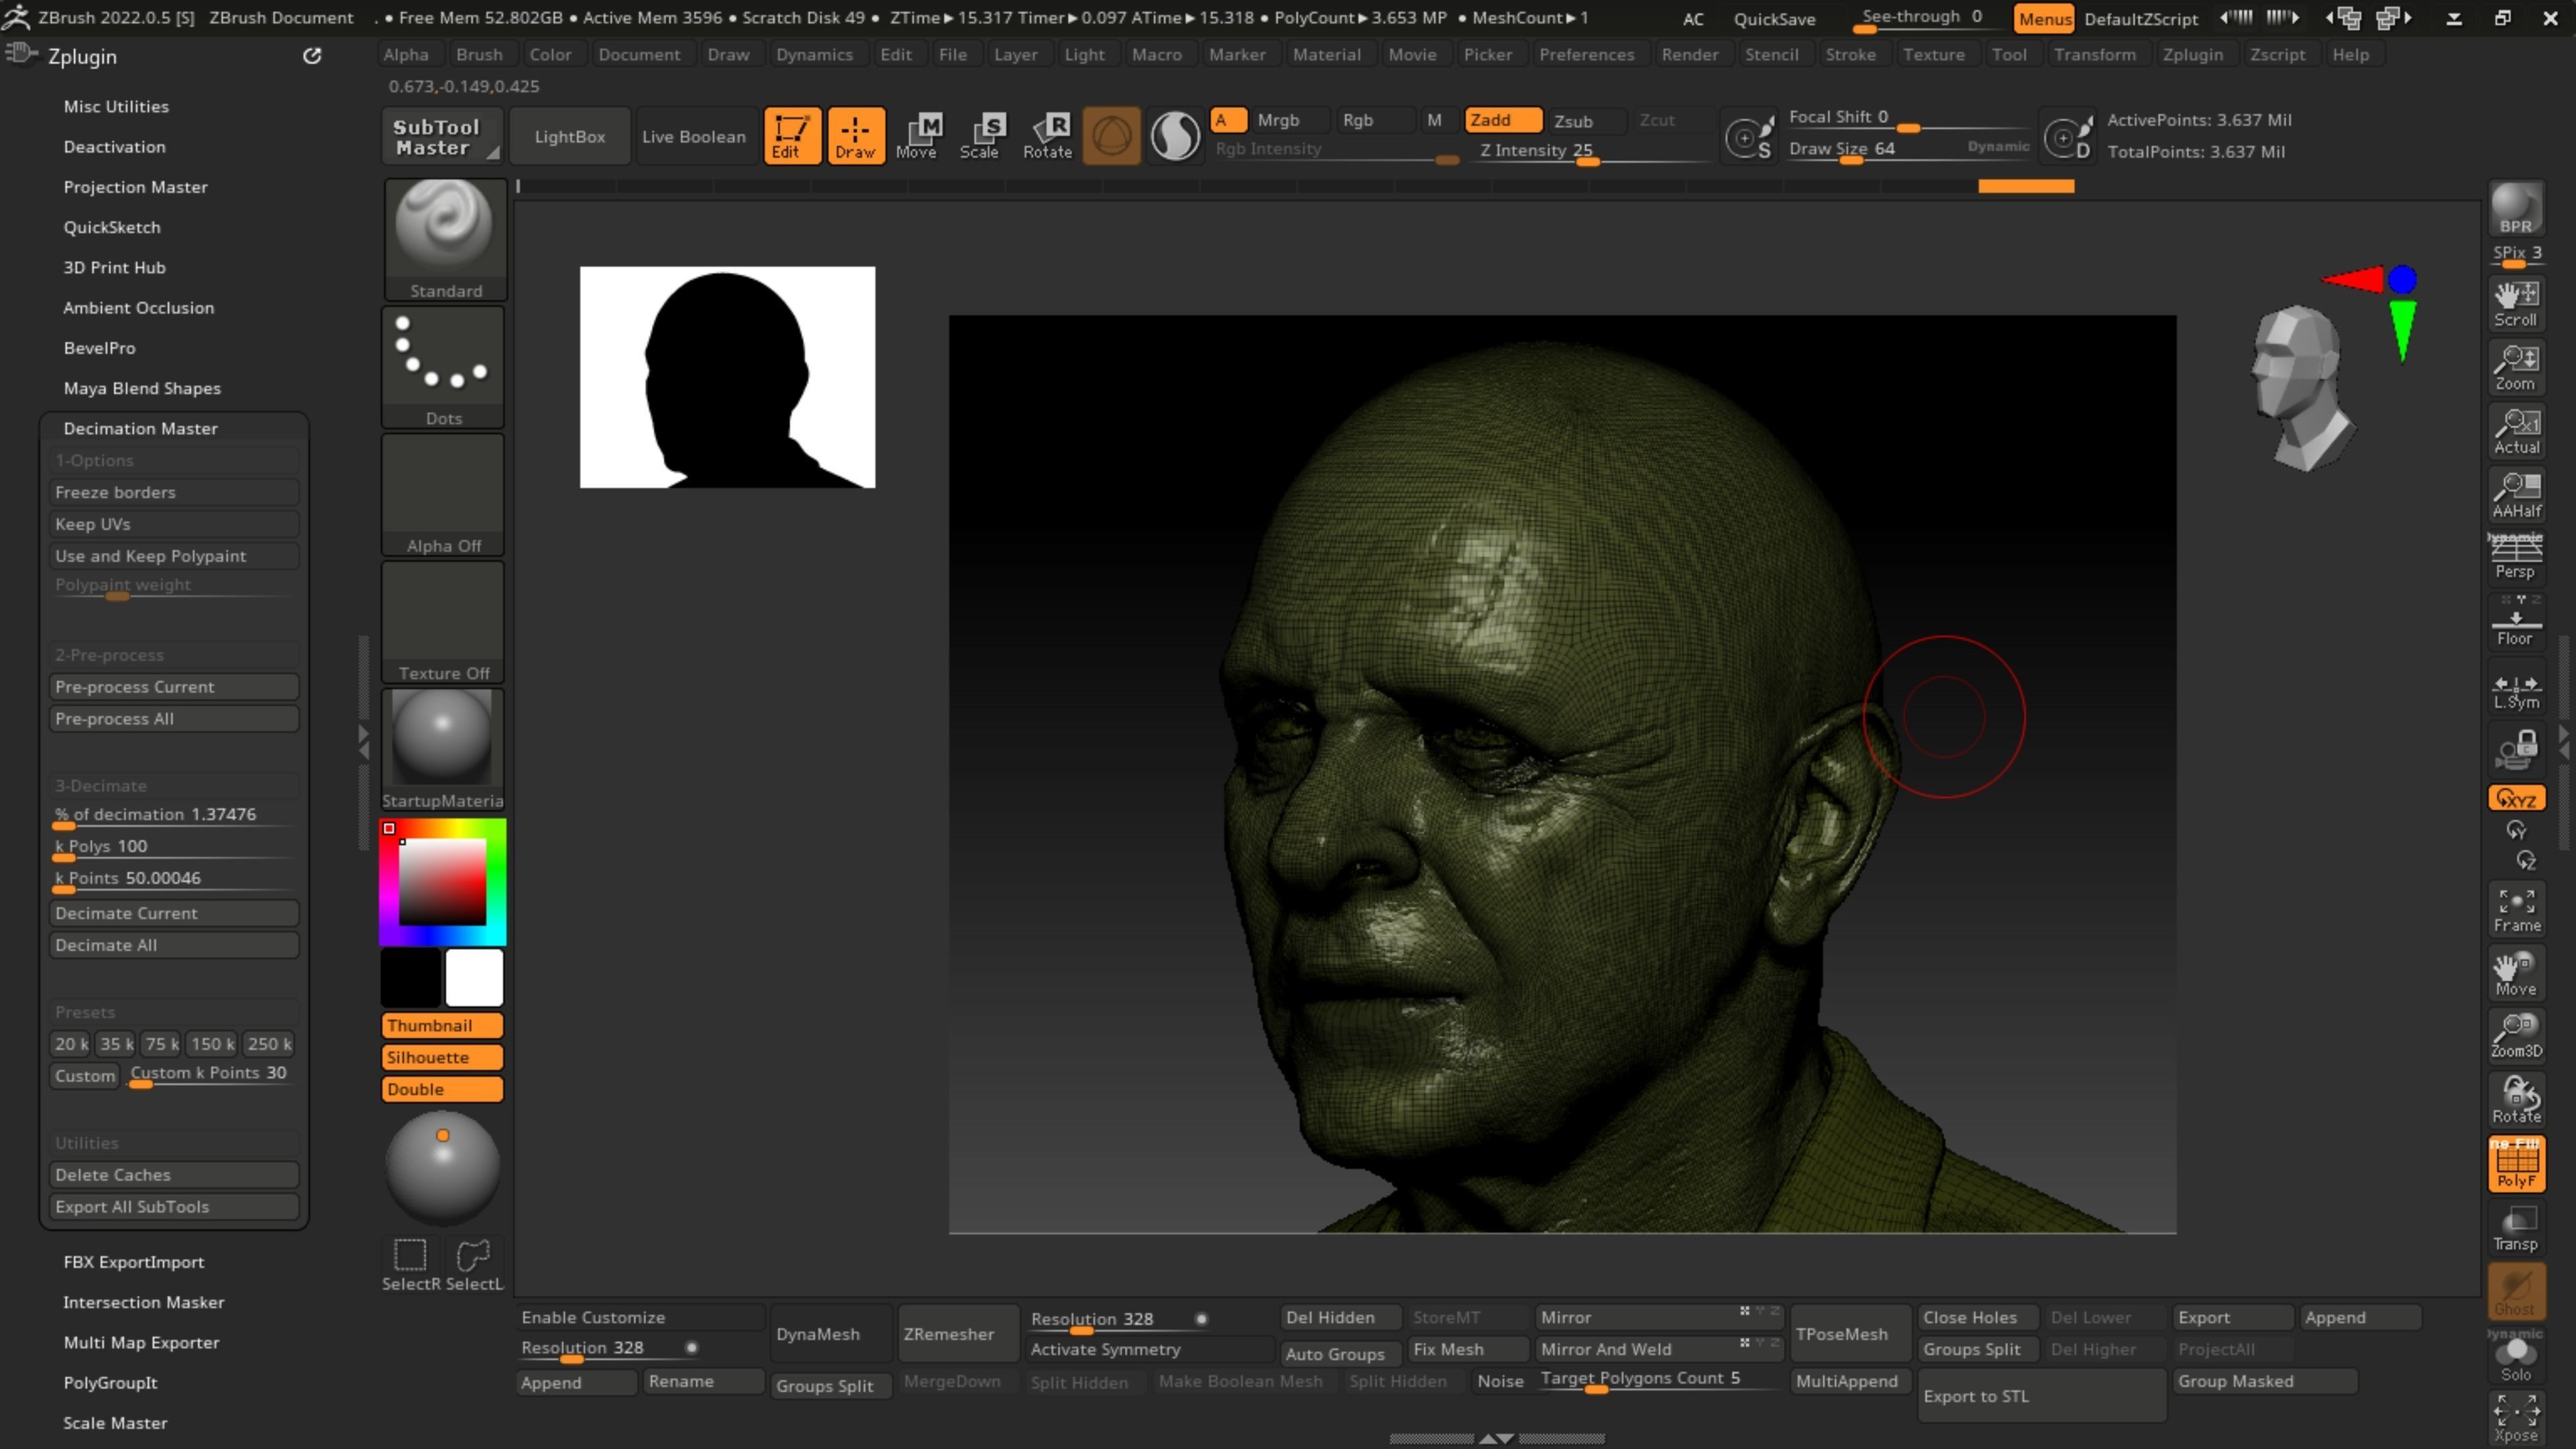Toggle Zadd sculpt mode
Viewport: 2576px width, 1449px height.
(1503, 120)
